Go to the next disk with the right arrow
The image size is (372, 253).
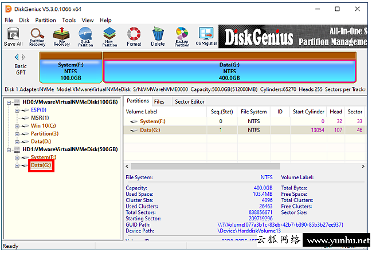click(x=24, y=57)
